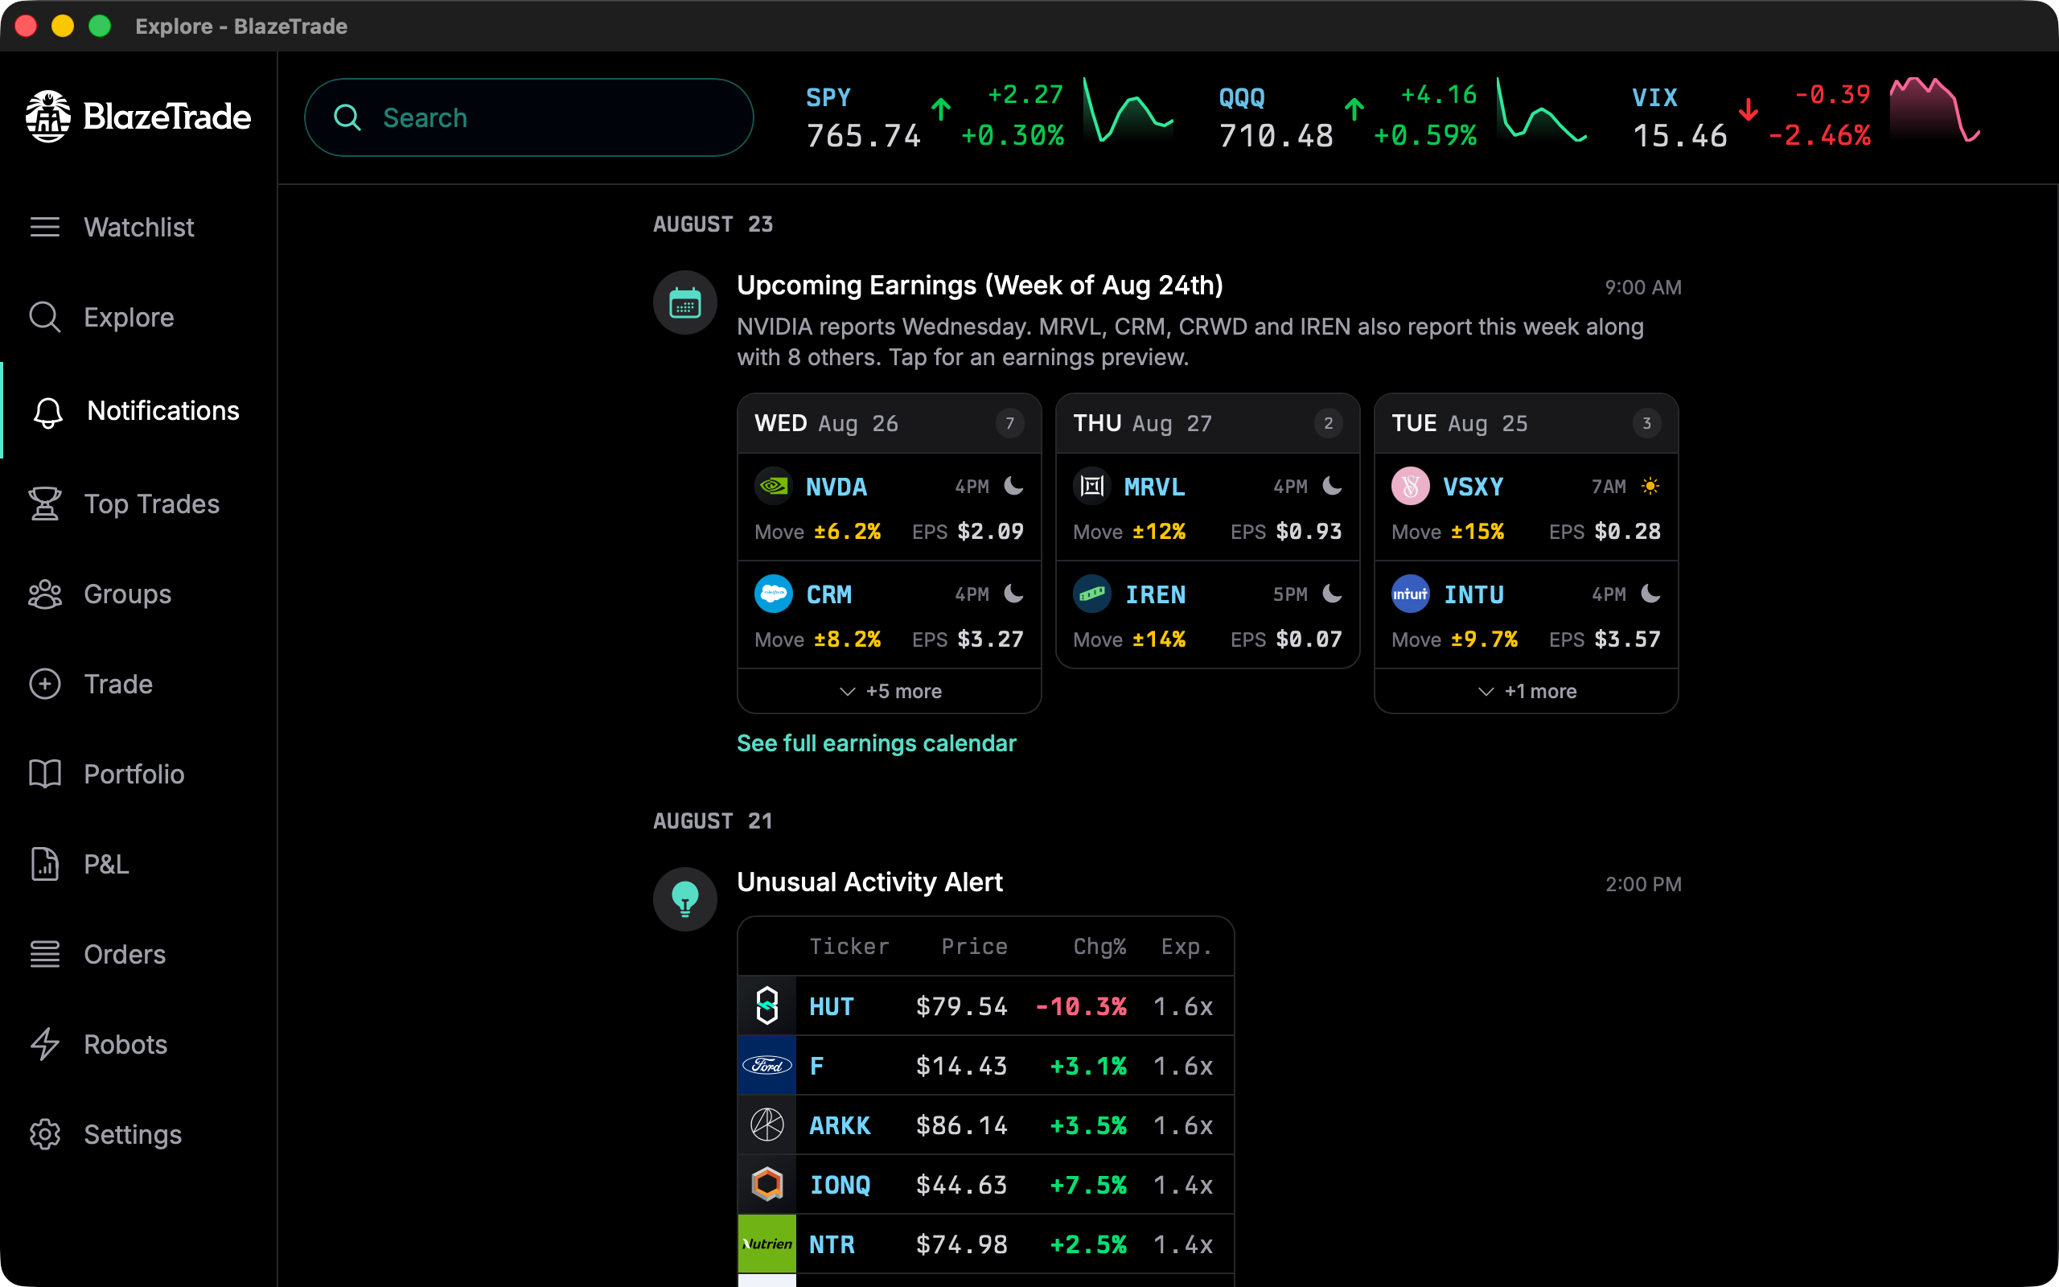This screenshot has height=1287, width=2059.
Task: Click the Notifications bell icon
Action: [x=47, y=412]
